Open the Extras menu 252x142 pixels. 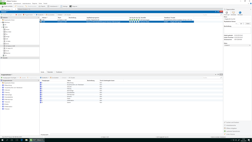40,3
